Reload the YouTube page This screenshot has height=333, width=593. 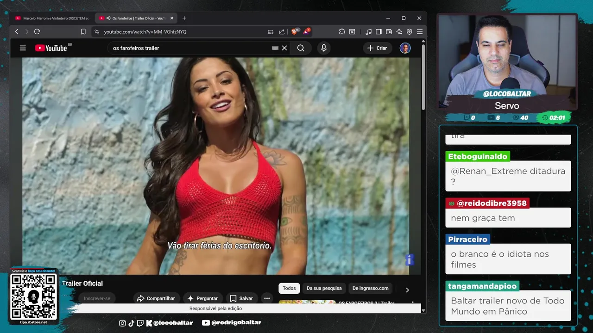(x=37, y=31)
